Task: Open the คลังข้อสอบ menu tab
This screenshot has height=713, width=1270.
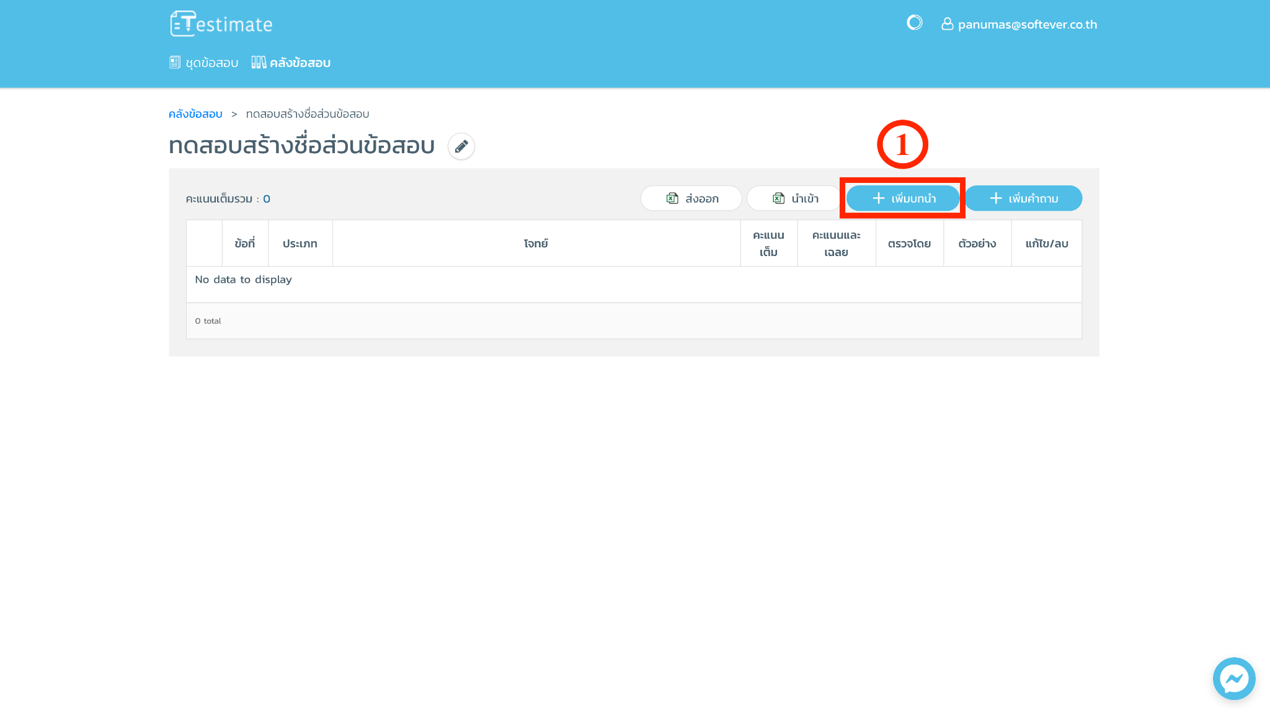Action: point(291,63)
